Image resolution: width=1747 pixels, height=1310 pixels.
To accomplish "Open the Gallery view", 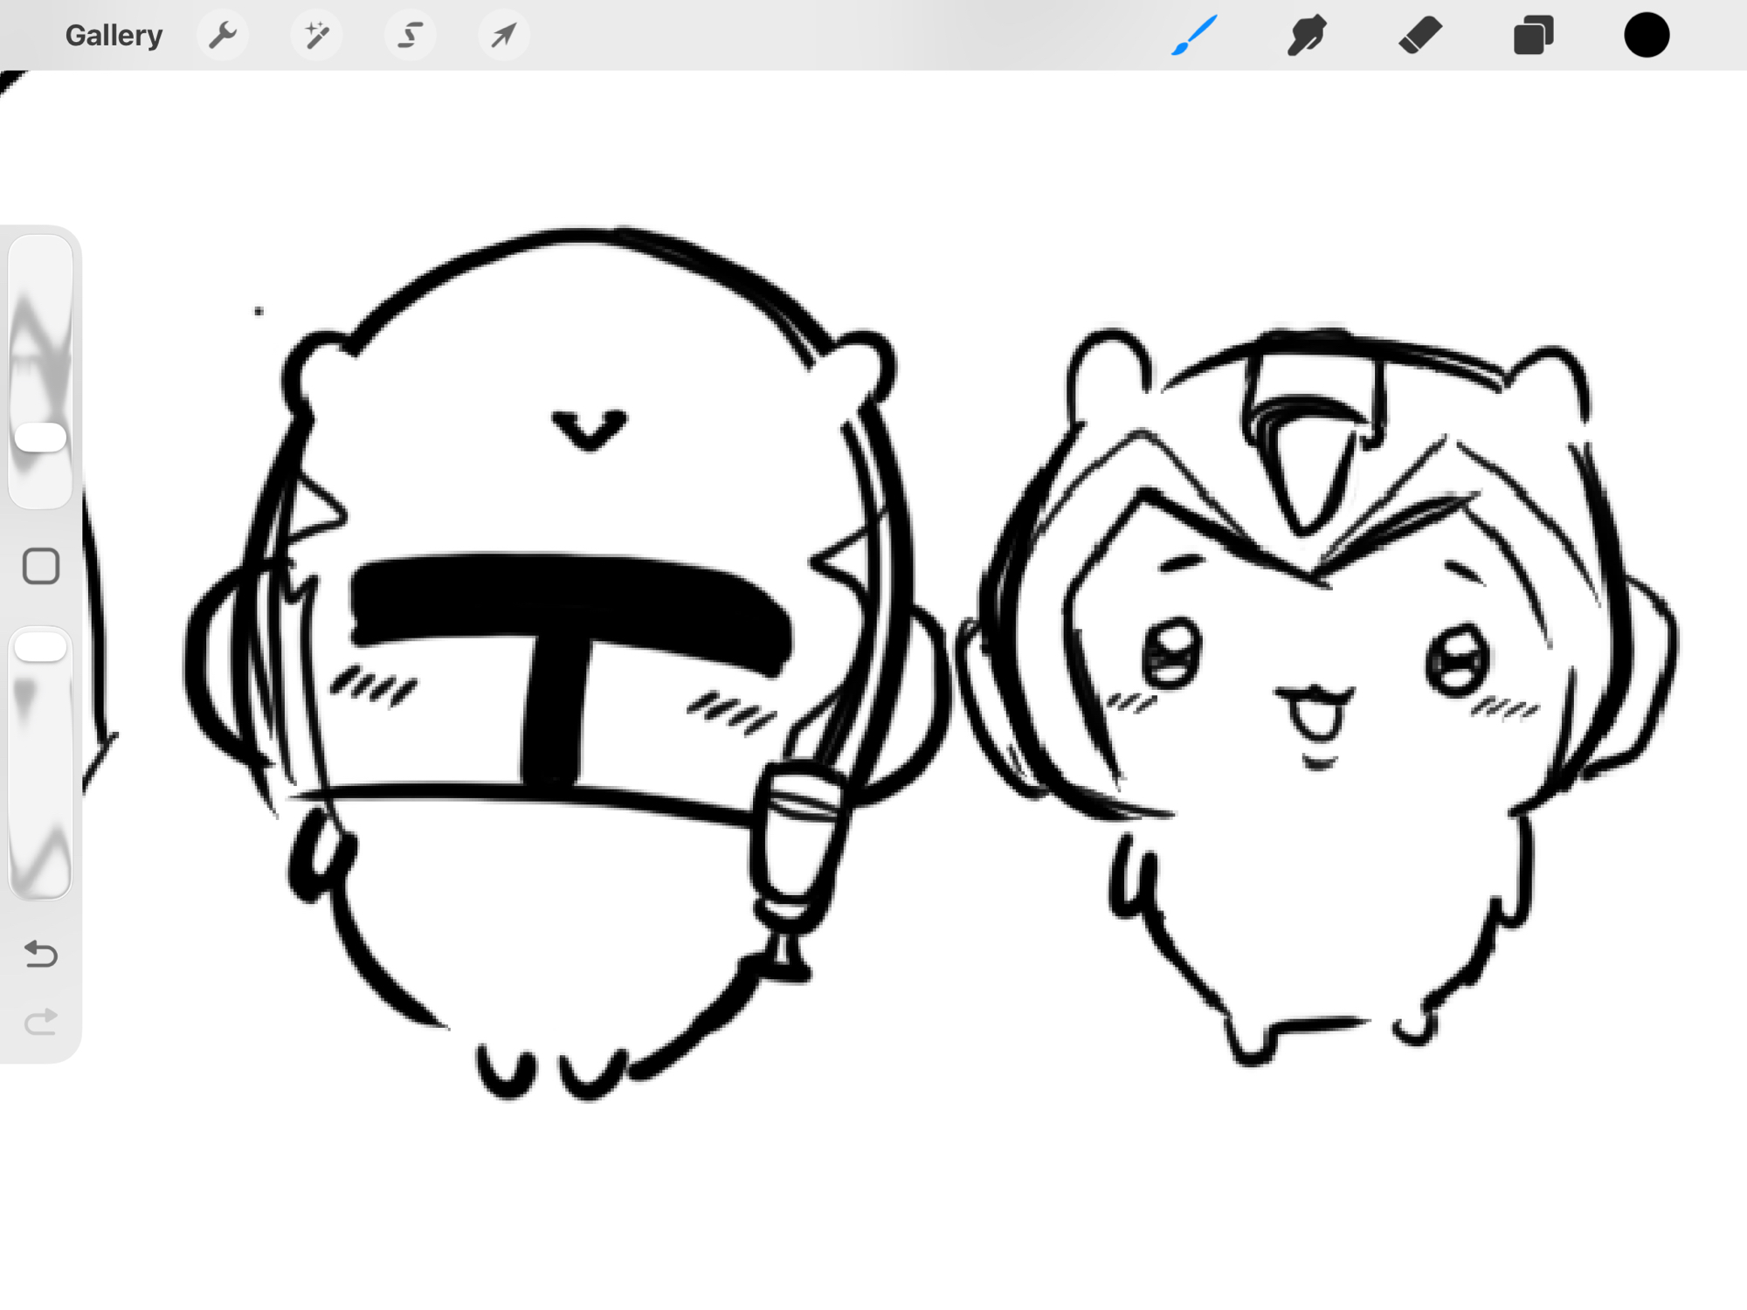I will (114, 36).
